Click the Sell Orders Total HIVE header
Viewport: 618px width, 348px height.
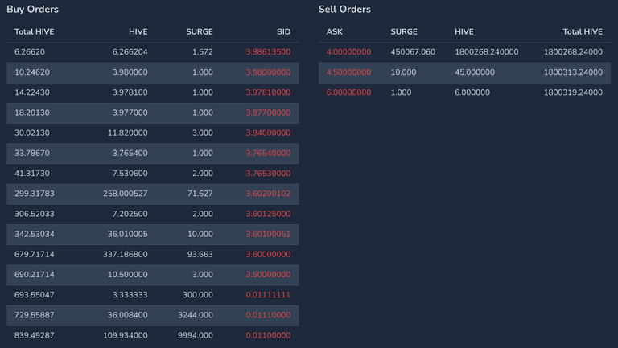click(x=583, y=32)
